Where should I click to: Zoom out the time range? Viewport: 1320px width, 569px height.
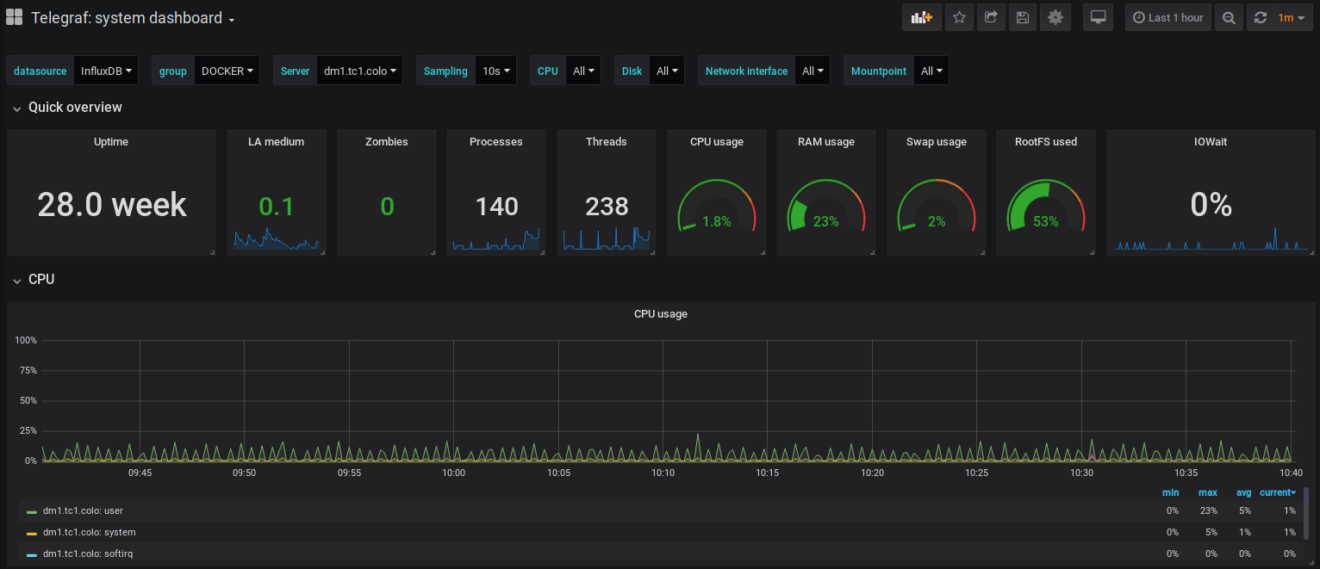pos(1229,17)
